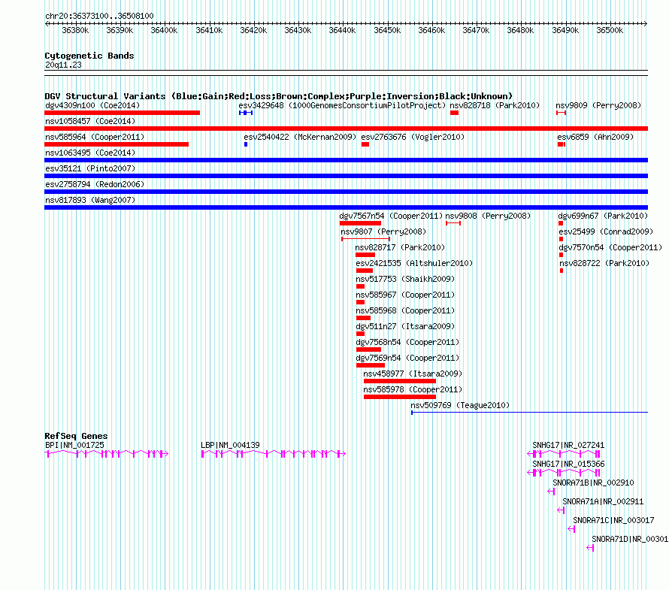669x590 pixels.
Task: Click the red esv2763676 loss block
Action: point(365,144)
